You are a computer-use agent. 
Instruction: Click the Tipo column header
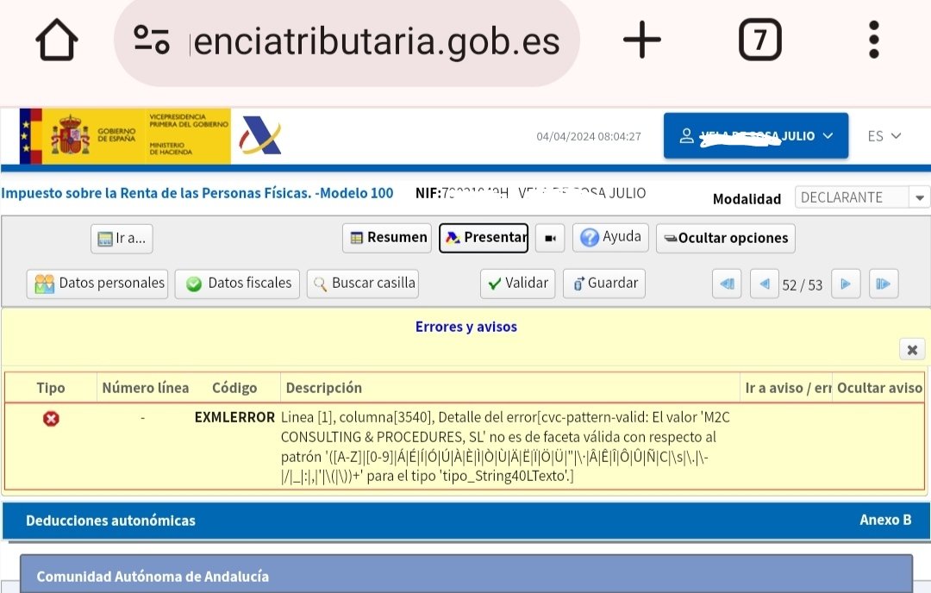point(51,388)
